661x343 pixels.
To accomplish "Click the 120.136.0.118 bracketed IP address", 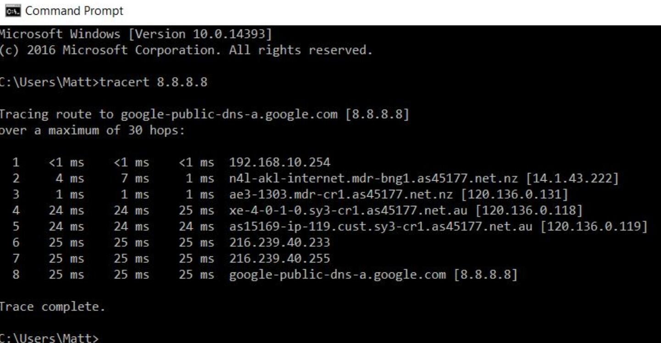I will (x=529, y=210).
